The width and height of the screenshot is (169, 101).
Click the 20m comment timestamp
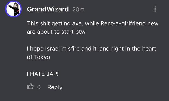[x=78, y=10]
